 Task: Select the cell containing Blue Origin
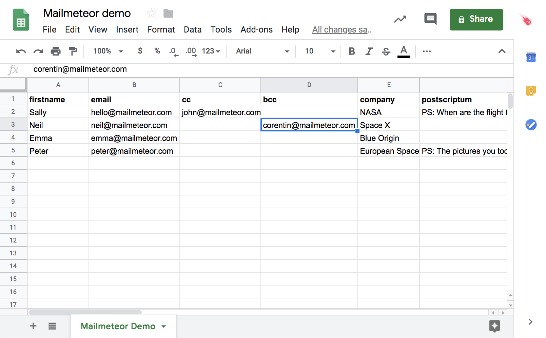click(x=389, y=138)
